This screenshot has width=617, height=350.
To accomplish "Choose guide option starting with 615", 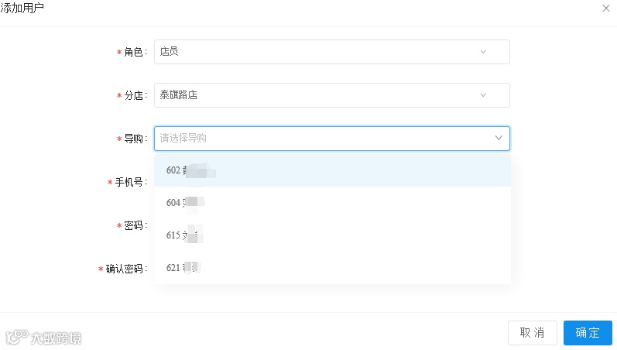I will coord(332,235).
